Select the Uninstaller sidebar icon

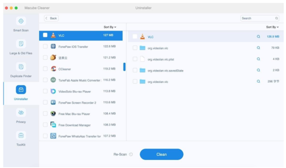point(21,90)
